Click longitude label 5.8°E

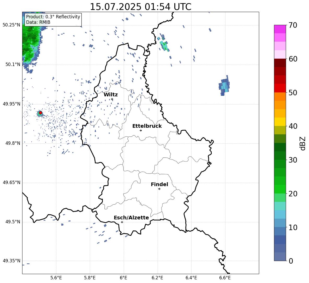click(x=90, y=278)
